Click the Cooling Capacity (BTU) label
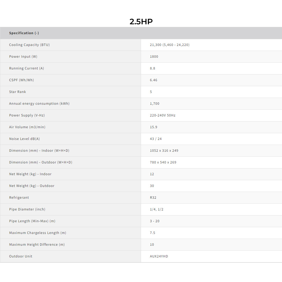The width and height of the screenshot is (282, 282). (29, 45)
